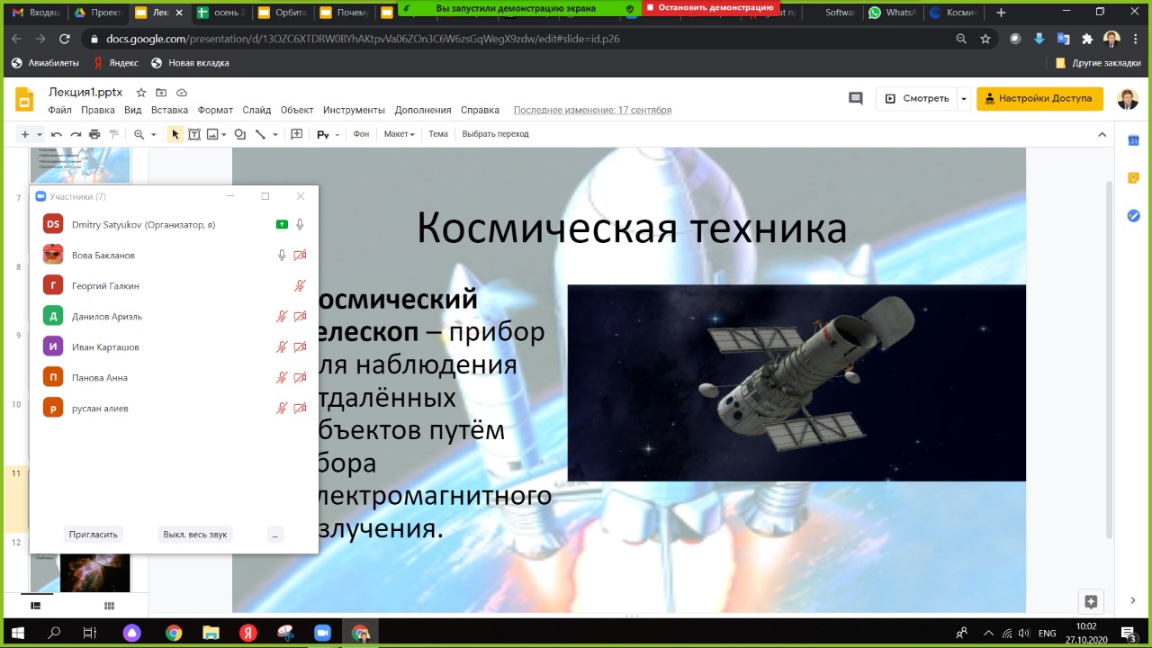The height and width of the screenshot is (648, 1152).
Task: Open Zoom from Windows taskbar
Action: click(x=322, y=633)
